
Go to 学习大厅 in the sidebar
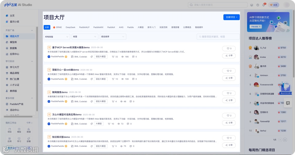click(12, 67)
